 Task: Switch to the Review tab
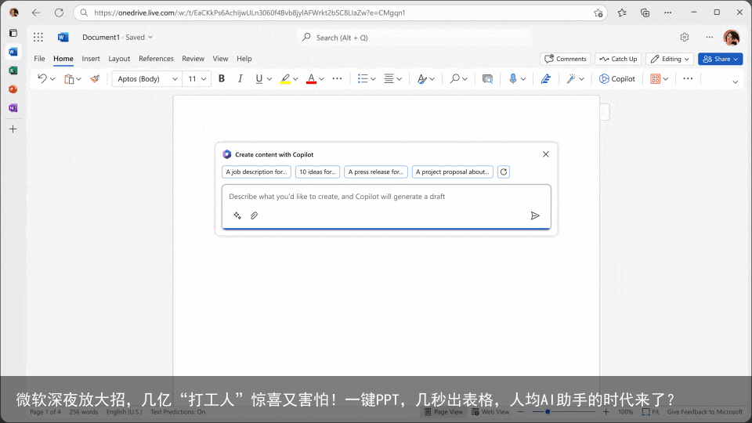193,59
